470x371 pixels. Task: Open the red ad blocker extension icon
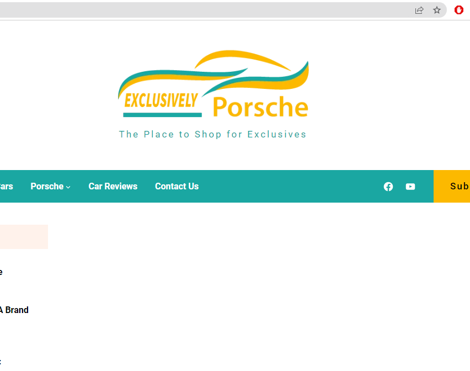(458, 10)
